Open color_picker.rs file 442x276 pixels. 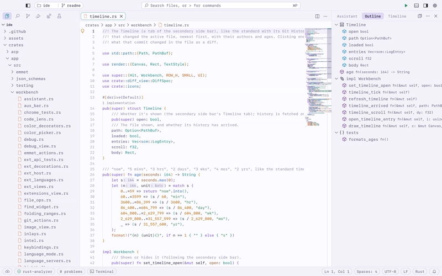coord(39,132)
